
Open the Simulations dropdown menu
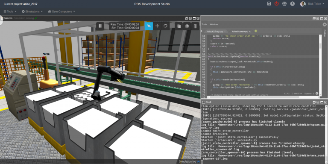(32, 12)
